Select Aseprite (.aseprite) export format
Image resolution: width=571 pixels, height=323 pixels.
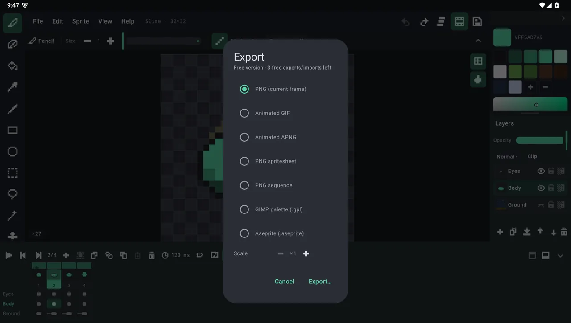(285, 233)
